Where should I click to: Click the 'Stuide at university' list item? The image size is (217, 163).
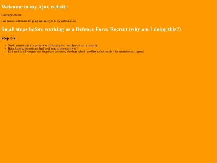pyautogui.click(x=53, y=45)
